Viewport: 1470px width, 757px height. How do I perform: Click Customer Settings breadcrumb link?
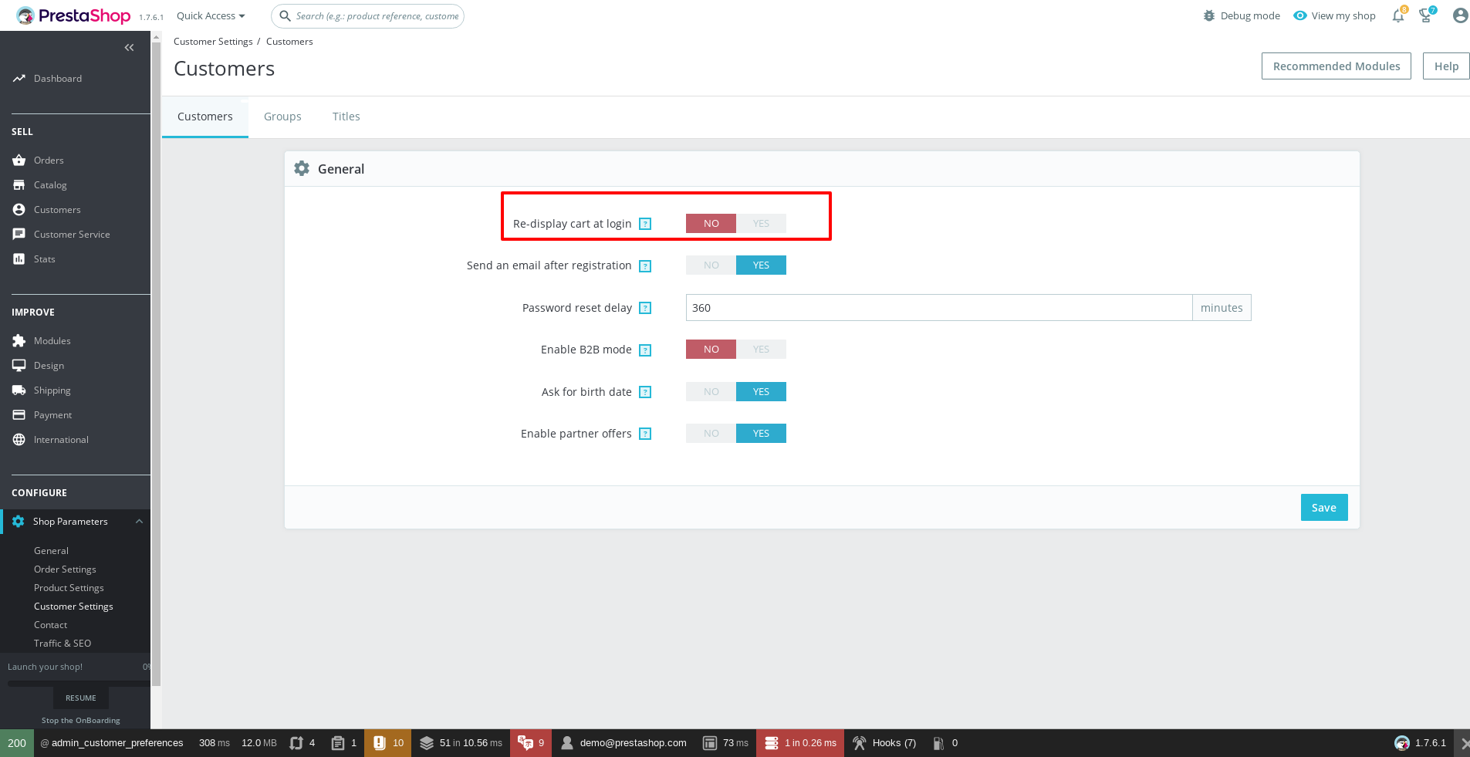click(x=213, y=42)
